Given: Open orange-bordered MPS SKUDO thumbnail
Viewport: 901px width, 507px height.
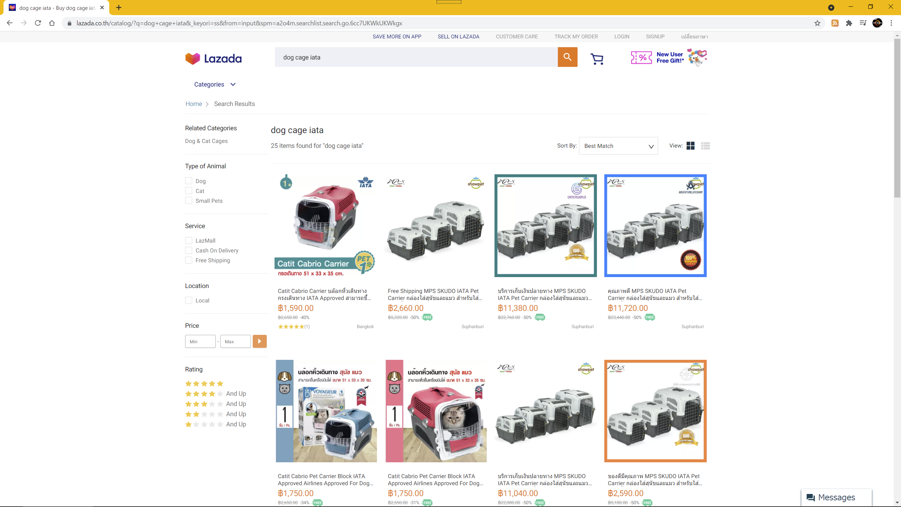Looking at the screenshot, I should [655, 411].
